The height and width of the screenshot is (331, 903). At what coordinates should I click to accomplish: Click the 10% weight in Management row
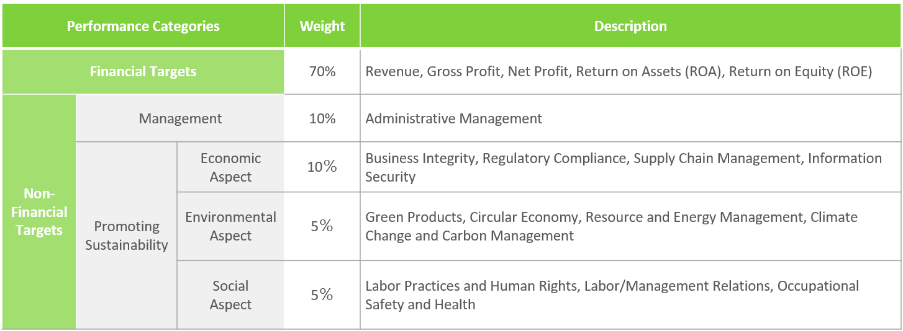pos(322,118)
